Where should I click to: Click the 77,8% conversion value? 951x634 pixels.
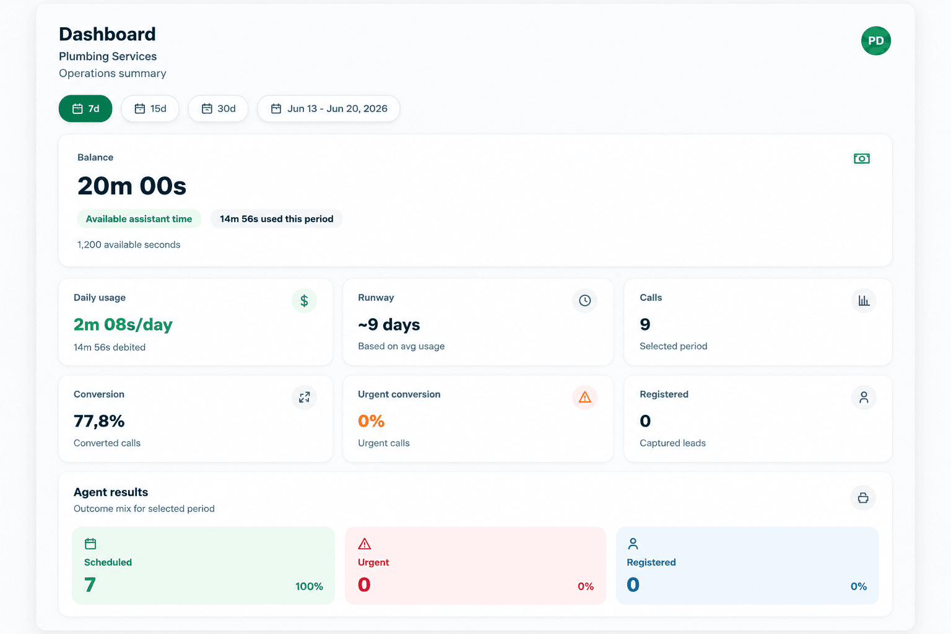[x=99, y=421]
